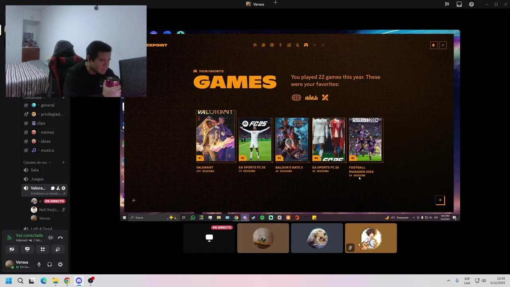Join the Juegos voice channel
510x287 pixels.
(45, 179)
